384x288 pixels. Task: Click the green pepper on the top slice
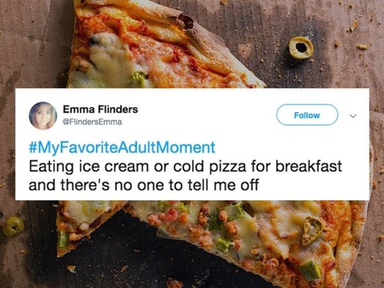coord(139,77)
